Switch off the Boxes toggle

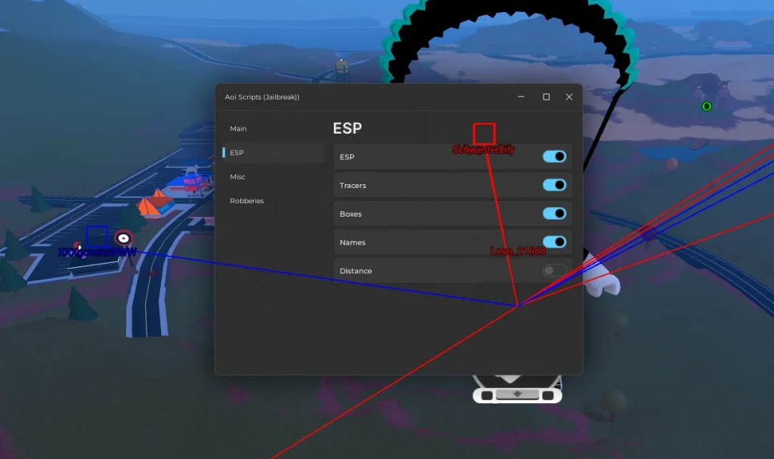click(554, 214)
